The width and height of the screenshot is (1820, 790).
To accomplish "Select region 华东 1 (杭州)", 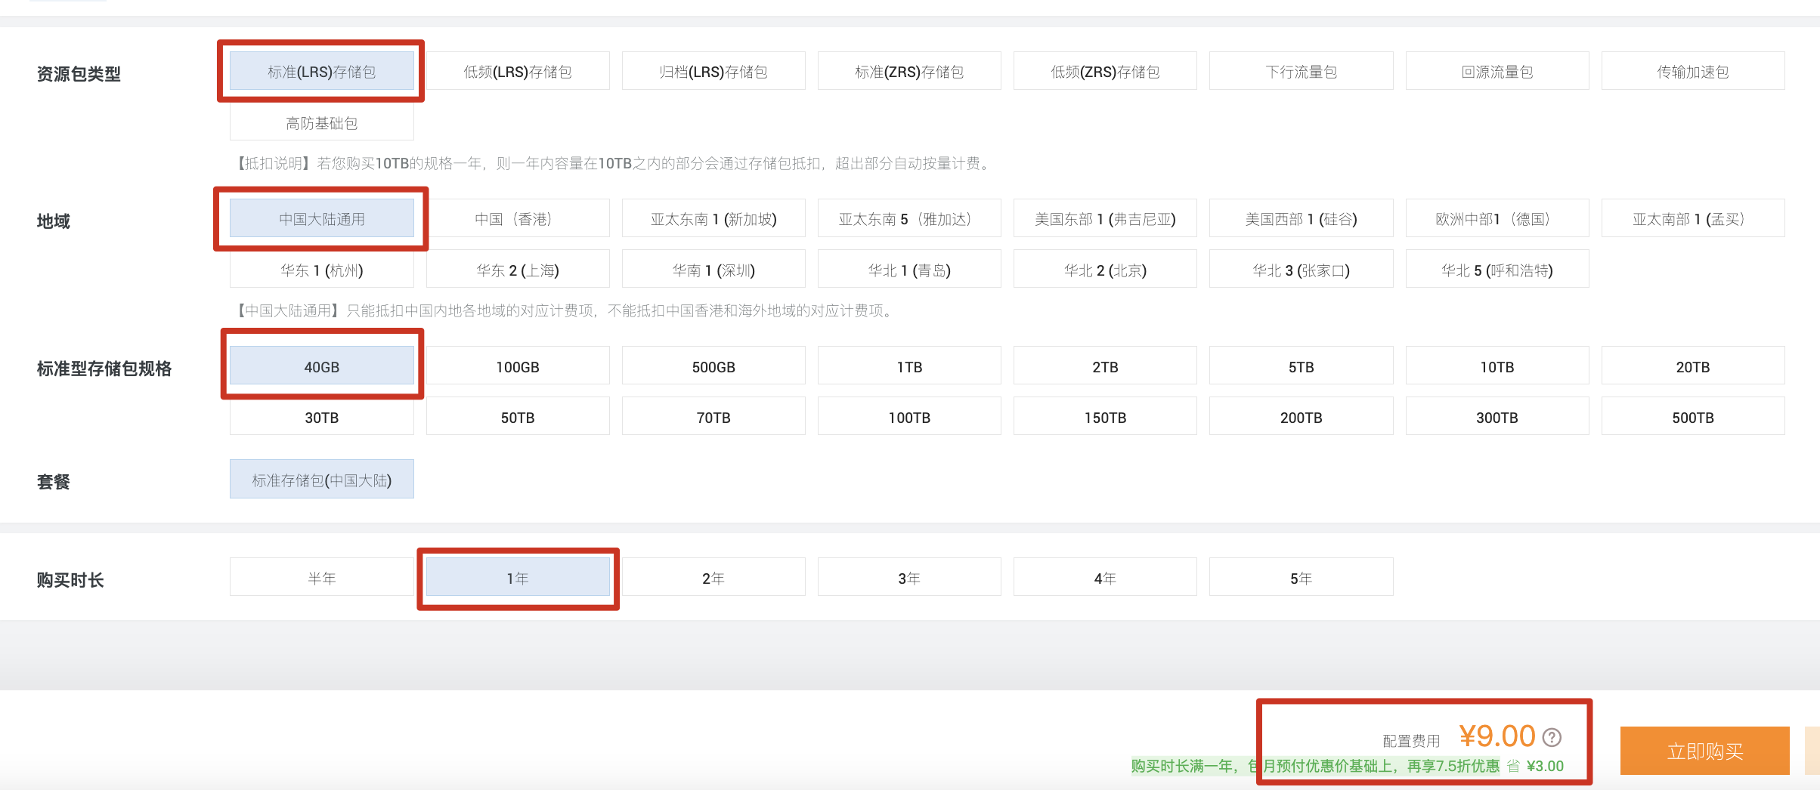I will 321,270.
